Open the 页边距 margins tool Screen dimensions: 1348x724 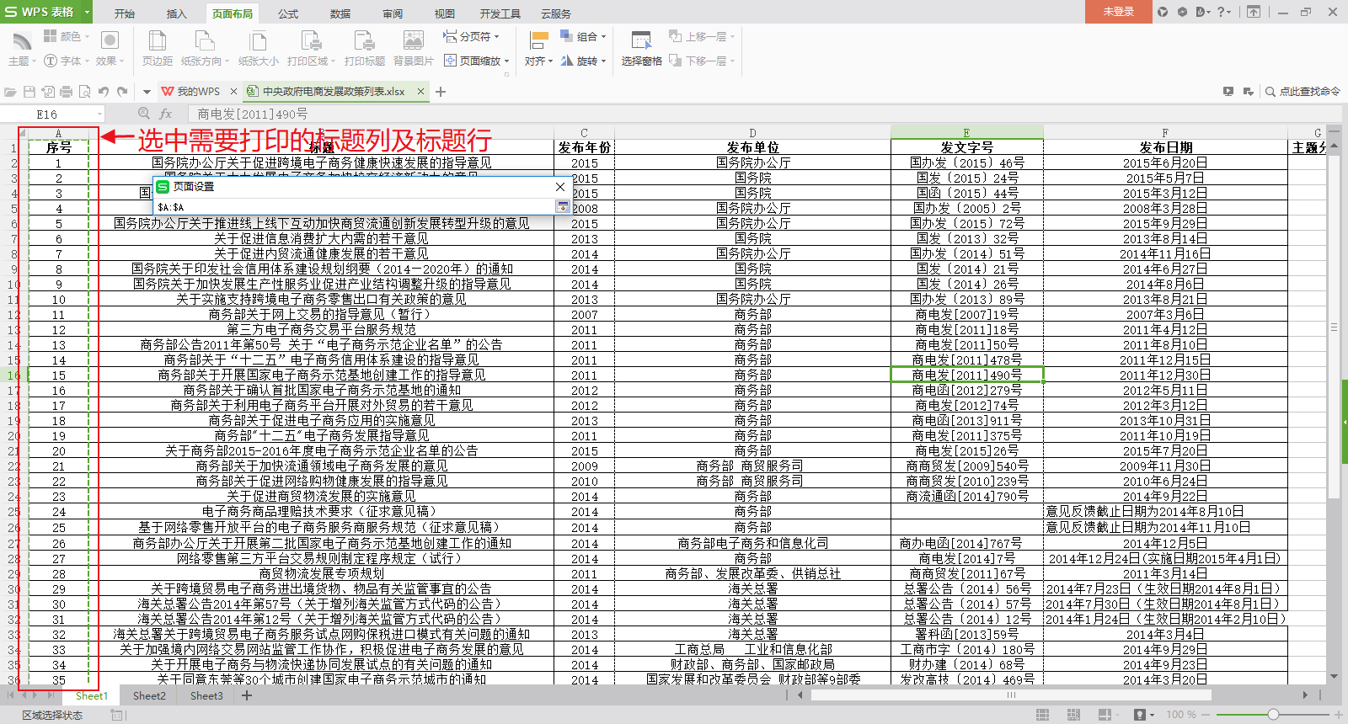coord(157,48)
